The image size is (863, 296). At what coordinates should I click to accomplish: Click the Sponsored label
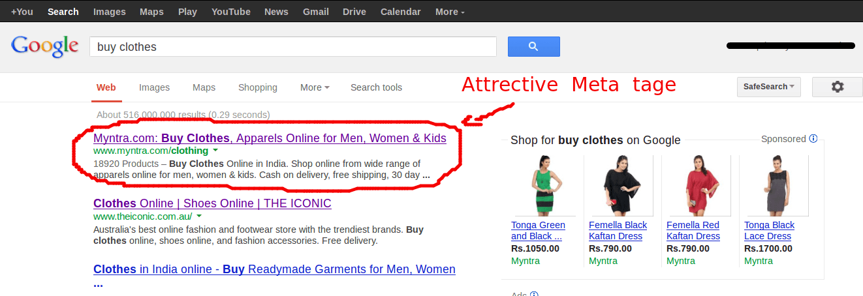[x=783, y=139]
